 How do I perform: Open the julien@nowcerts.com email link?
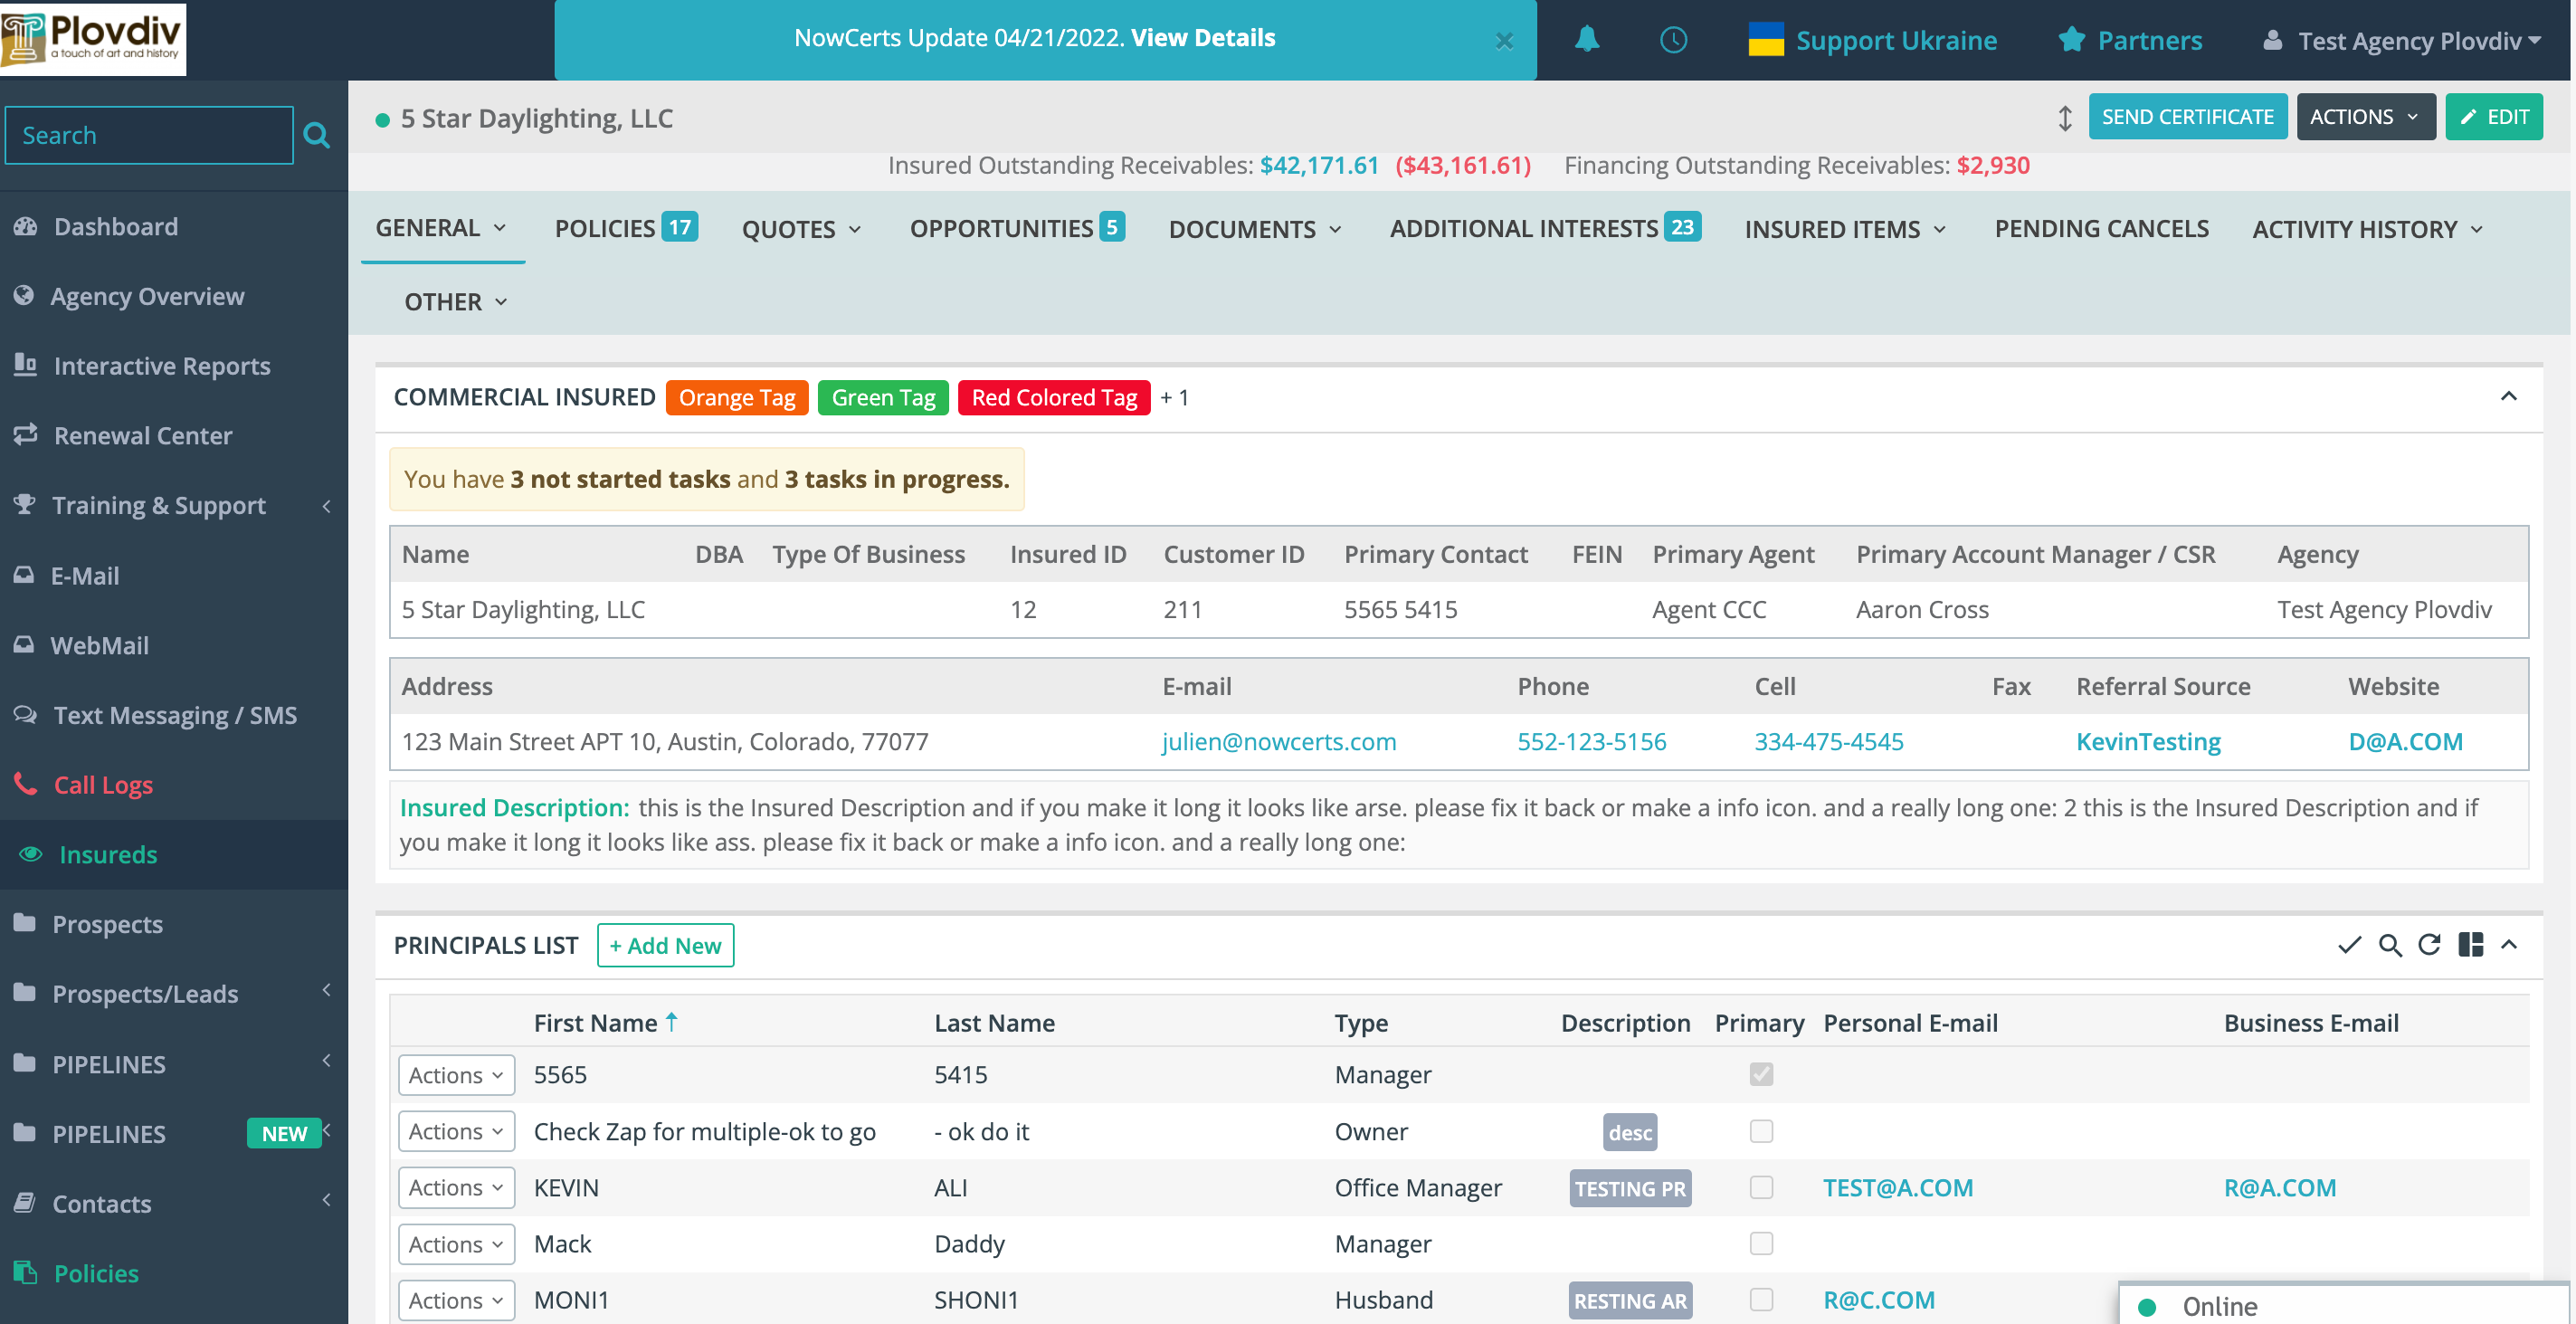click(1279, 741)
